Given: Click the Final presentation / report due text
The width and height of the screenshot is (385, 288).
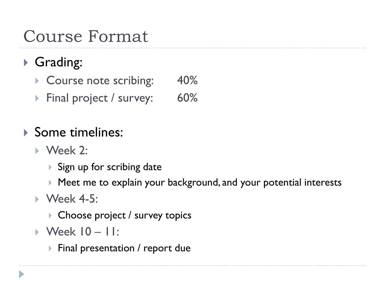Looking at the screenshot, I should click(124, 248).
